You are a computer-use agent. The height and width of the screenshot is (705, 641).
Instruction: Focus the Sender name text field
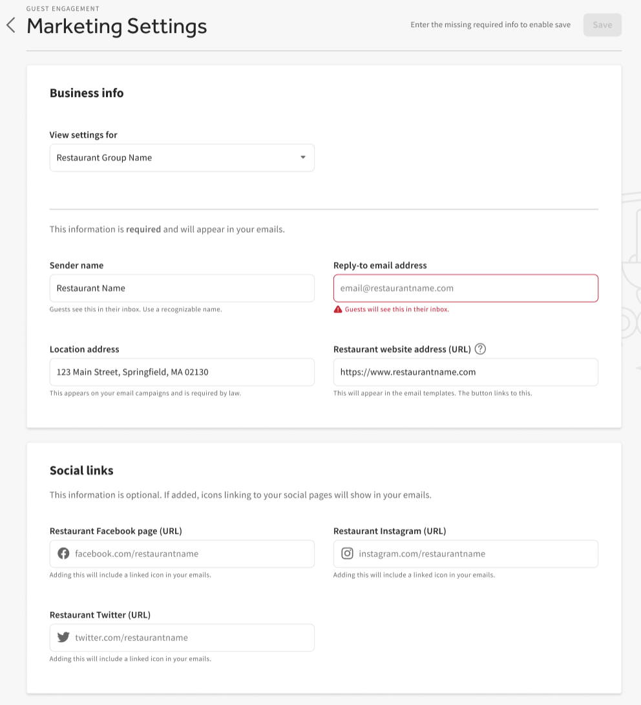point(182,288)
